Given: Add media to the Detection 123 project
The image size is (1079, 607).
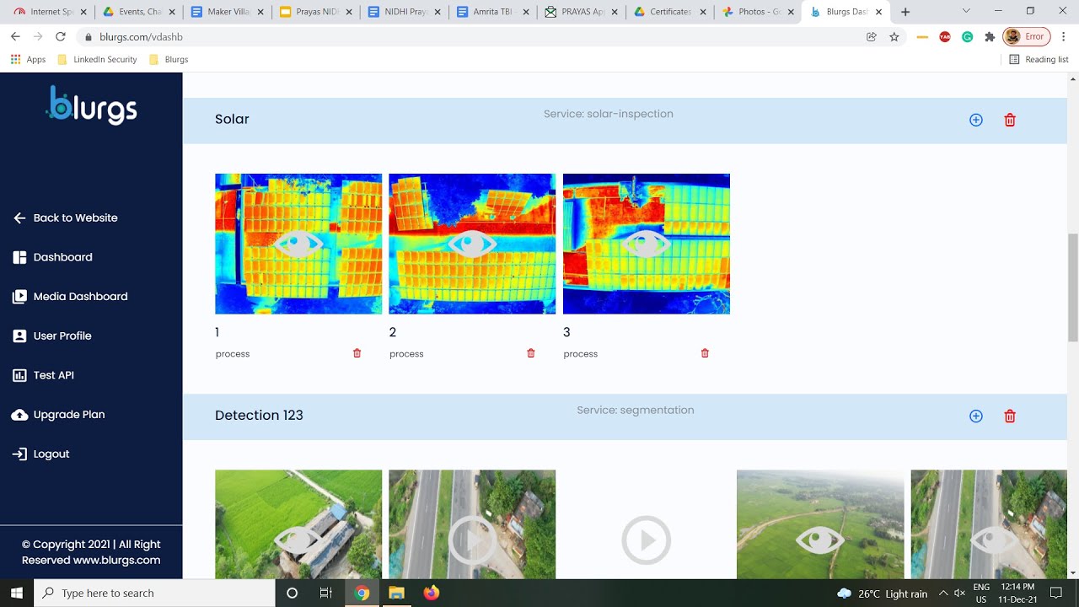Looking at the screenshot, I should coord(975,416).
